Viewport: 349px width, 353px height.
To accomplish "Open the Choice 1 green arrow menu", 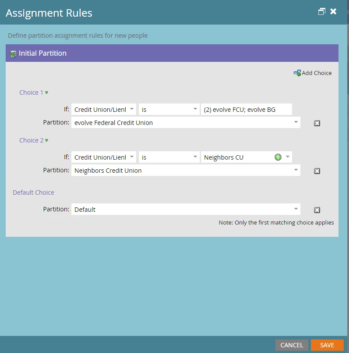I will [46, 93].
